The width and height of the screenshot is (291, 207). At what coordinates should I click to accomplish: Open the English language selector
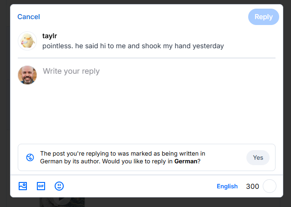click(227, 186)
